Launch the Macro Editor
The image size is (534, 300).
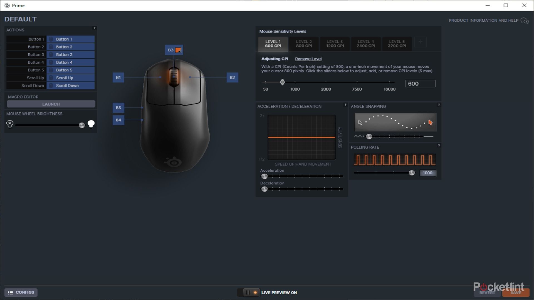pos(51,104)
